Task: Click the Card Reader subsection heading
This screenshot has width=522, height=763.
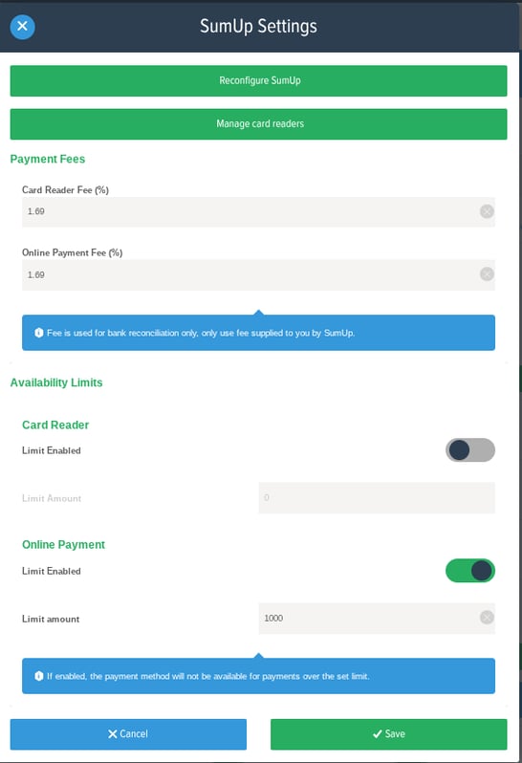Action: tap(55, 425)
